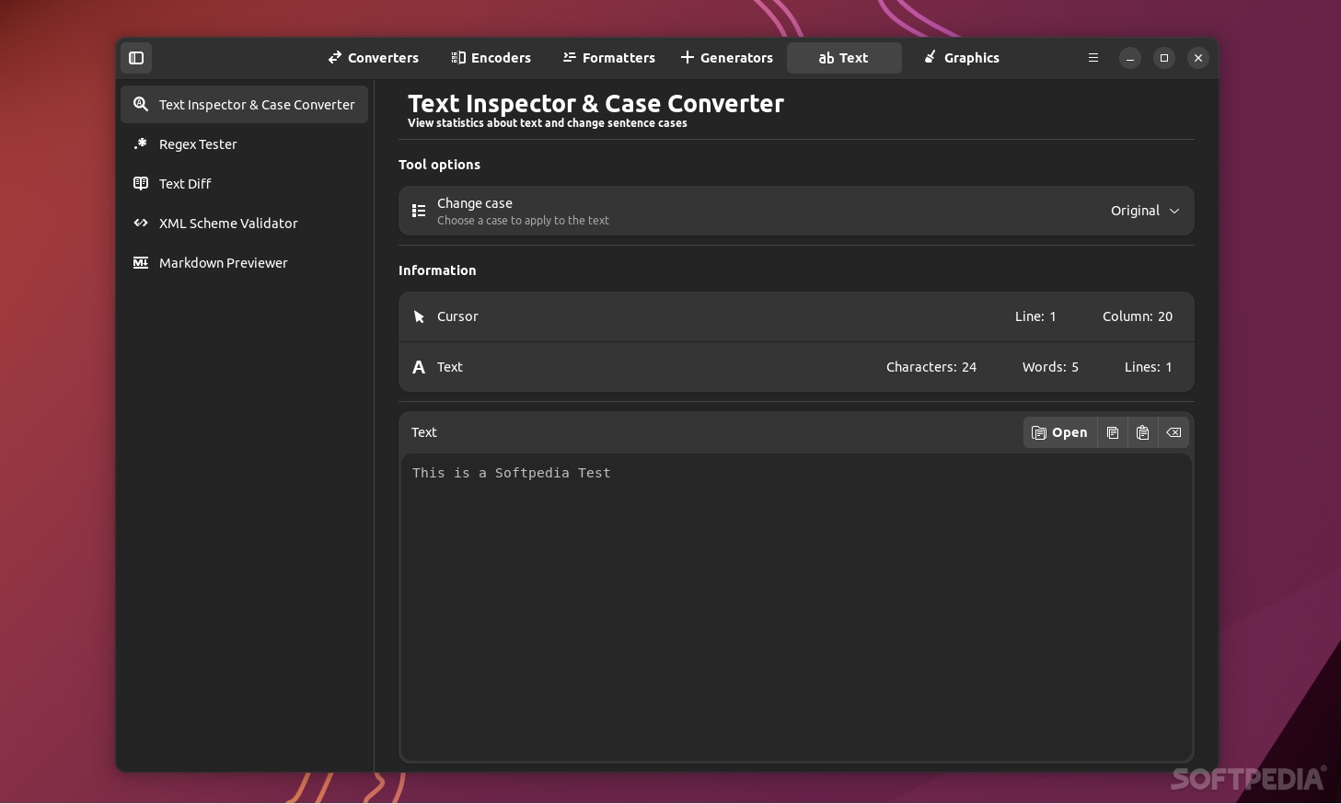Paste clipboard contents into the text area
This screenshot has height=804, width=1341.
coord(1142,432)
